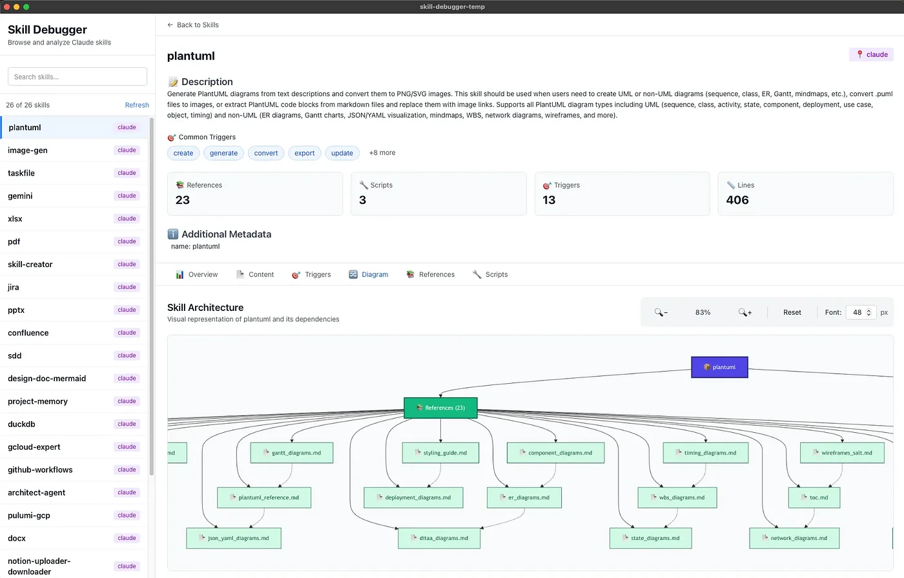This screenshot has height=578, width=904.
Task: Open the image-gen skill in sidebar
Action: pos(28,150)
